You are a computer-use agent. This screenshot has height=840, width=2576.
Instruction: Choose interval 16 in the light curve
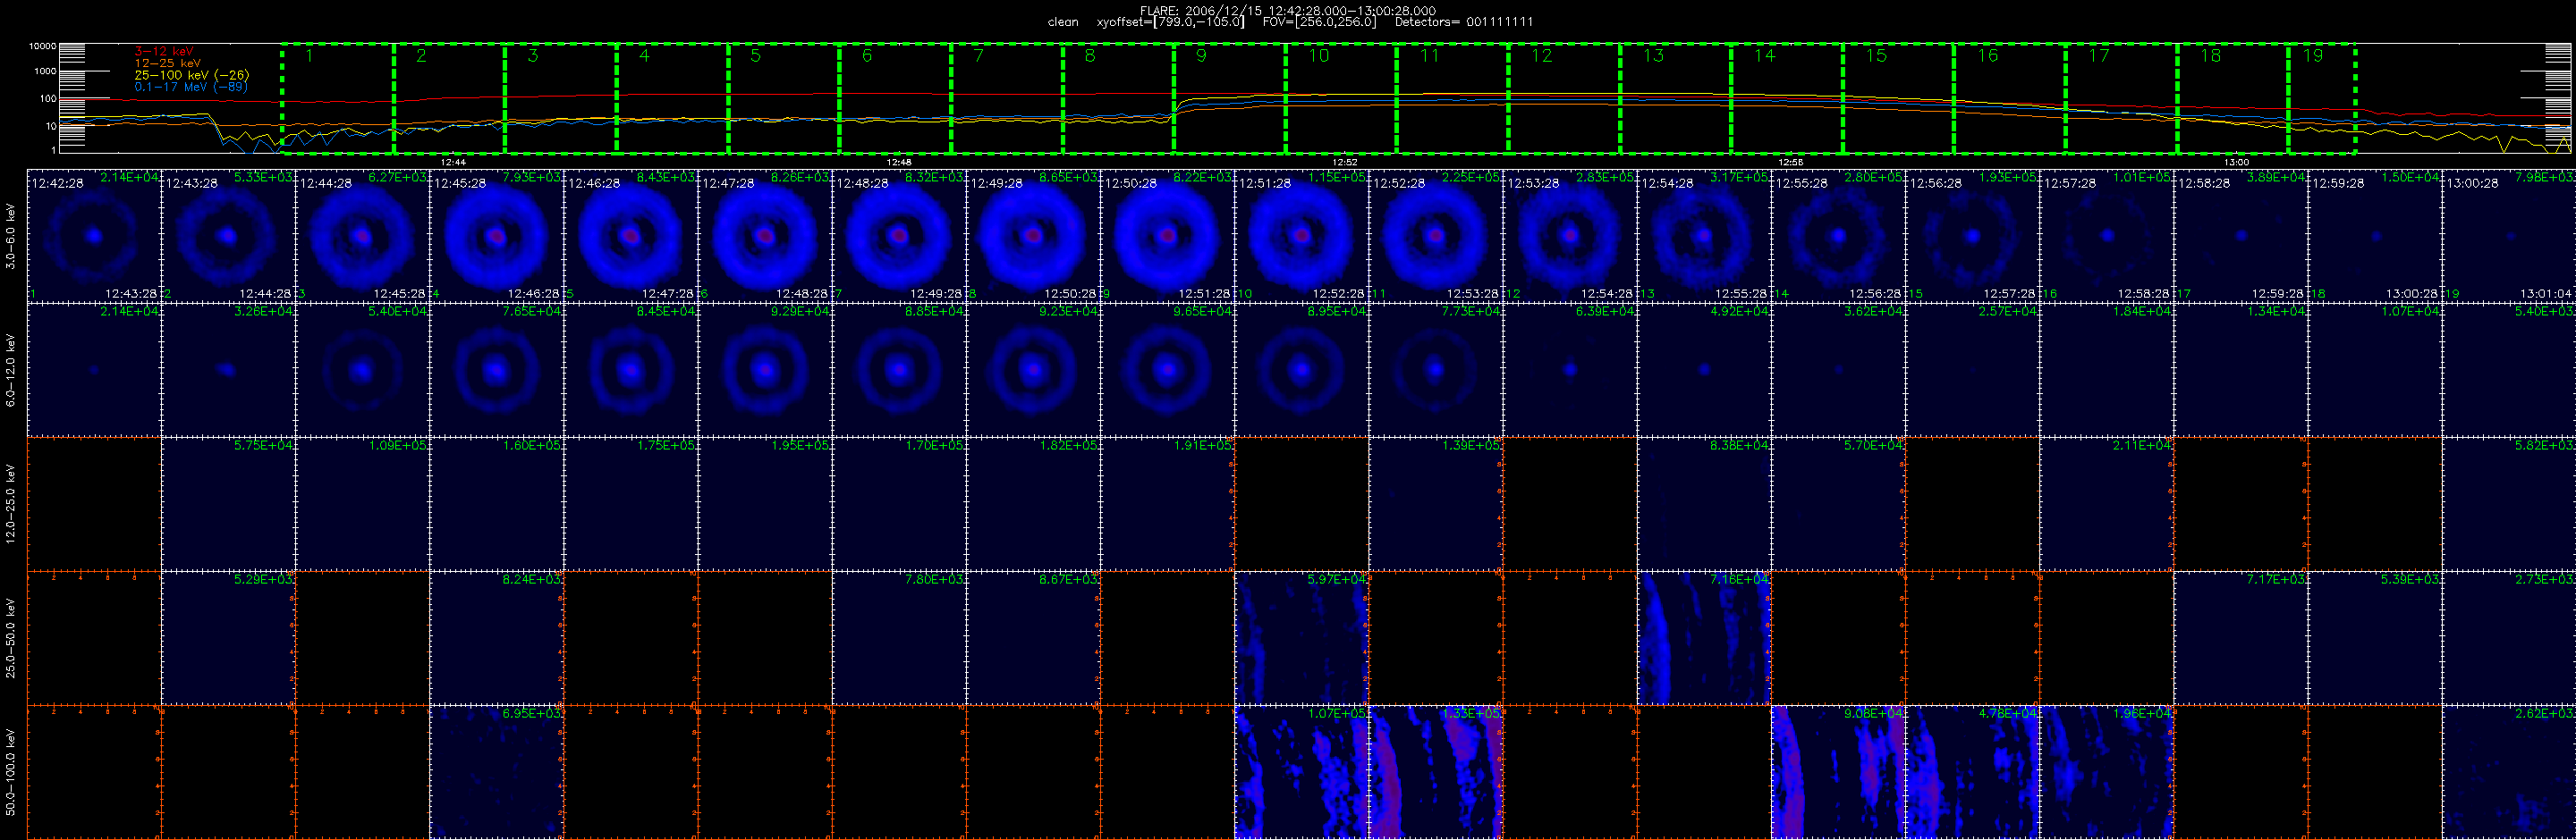point(2010,99)
